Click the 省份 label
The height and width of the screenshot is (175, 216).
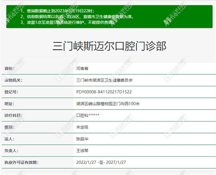click(x=9, y=68)
